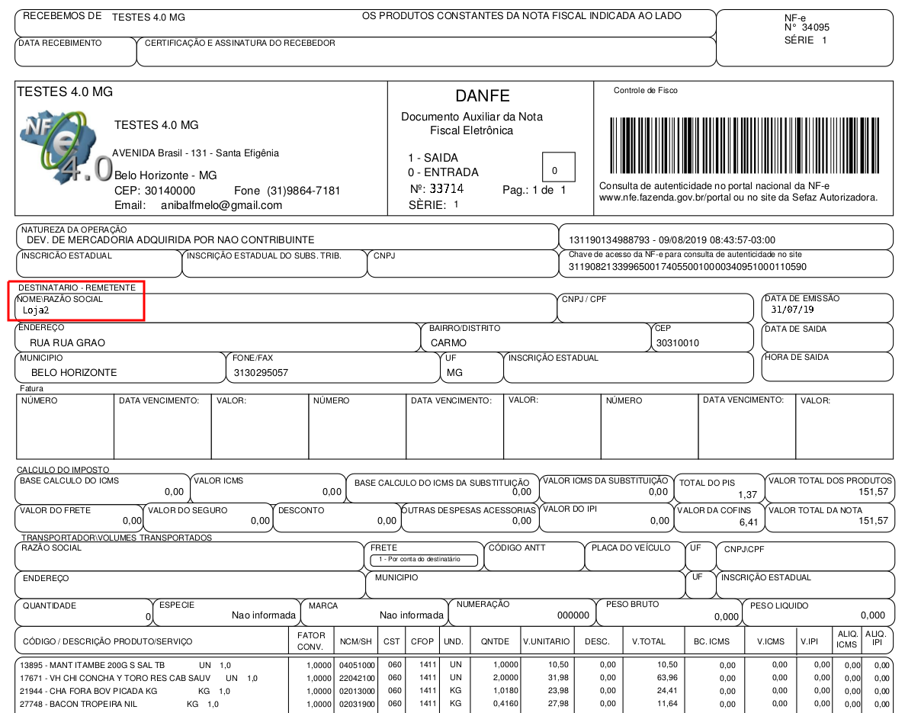Click the quantity 0,4160
Screen dimensions: 905x713
point(505,704)
